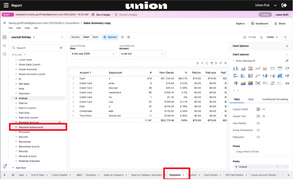Collapse the Chart selector section
Image resolution: width=293 pixels, height=180 pixels.
(x=287, y=55)
